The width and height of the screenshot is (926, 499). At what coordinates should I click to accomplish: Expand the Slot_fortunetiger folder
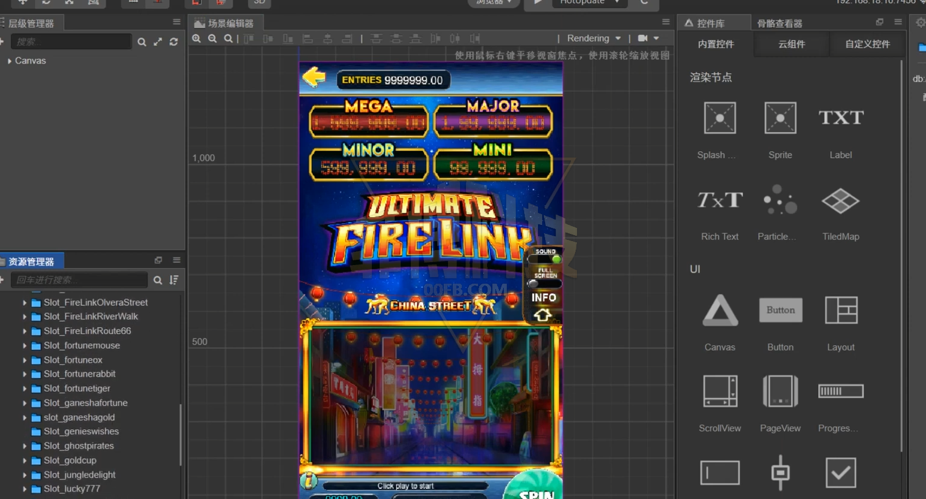(x=25, y=389)
